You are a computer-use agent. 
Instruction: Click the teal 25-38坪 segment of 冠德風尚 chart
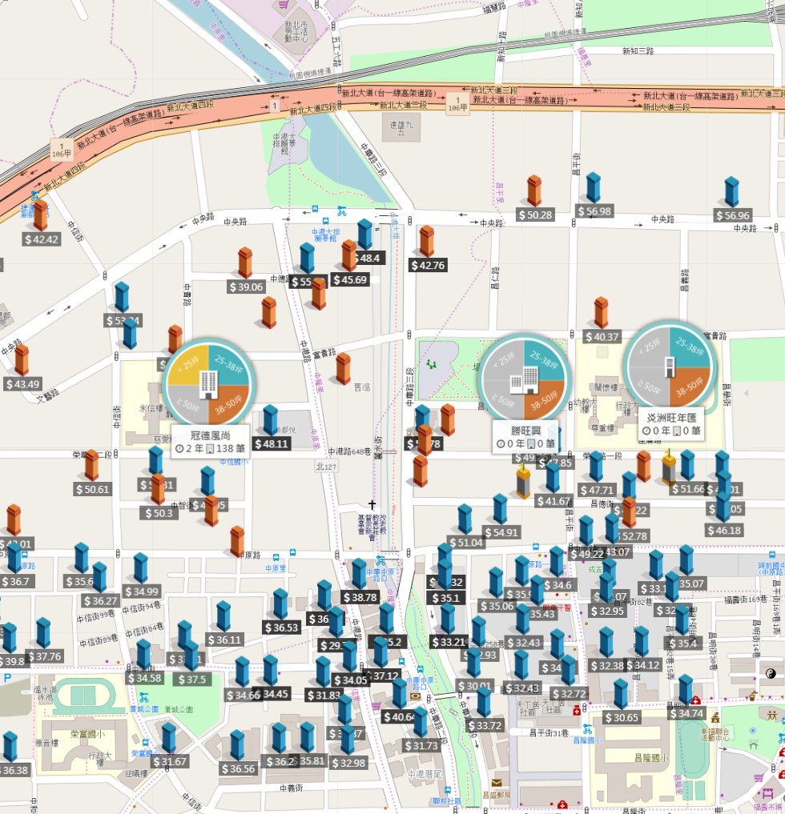229,364
